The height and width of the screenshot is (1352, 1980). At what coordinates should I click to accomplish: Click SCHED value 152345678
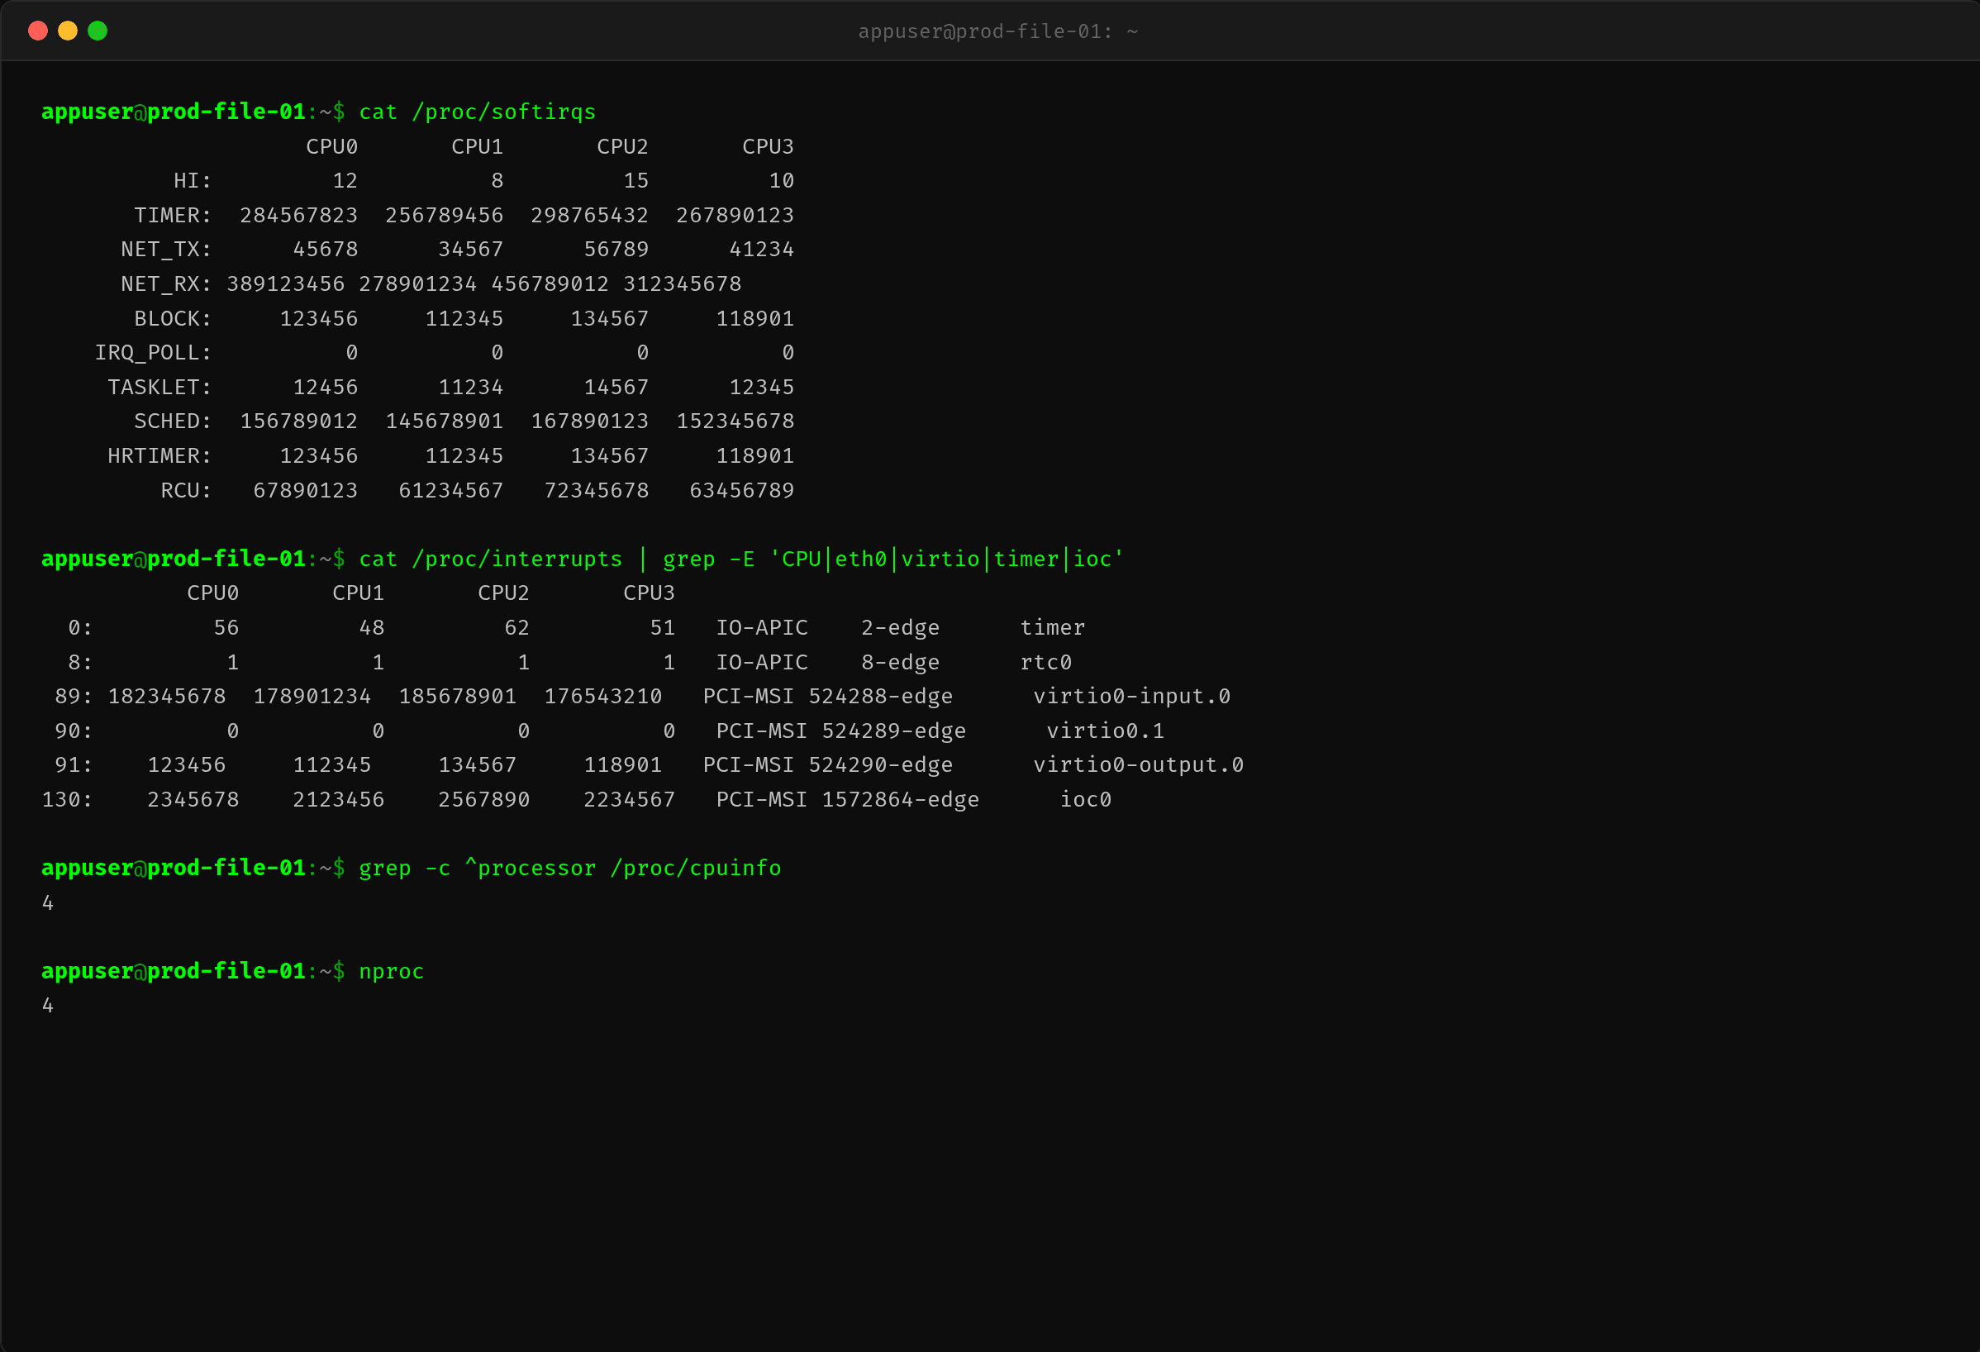pos(735,421)
